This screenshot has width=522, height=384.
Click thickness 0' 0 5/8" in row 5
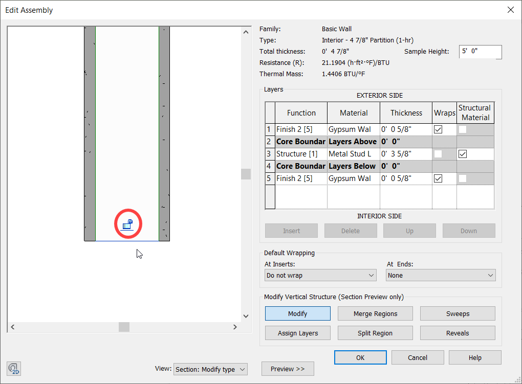(x=406, y=178)
